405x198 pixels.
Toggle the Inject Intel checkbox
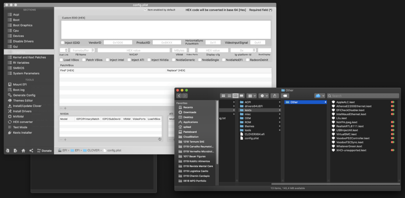point(107,60)
